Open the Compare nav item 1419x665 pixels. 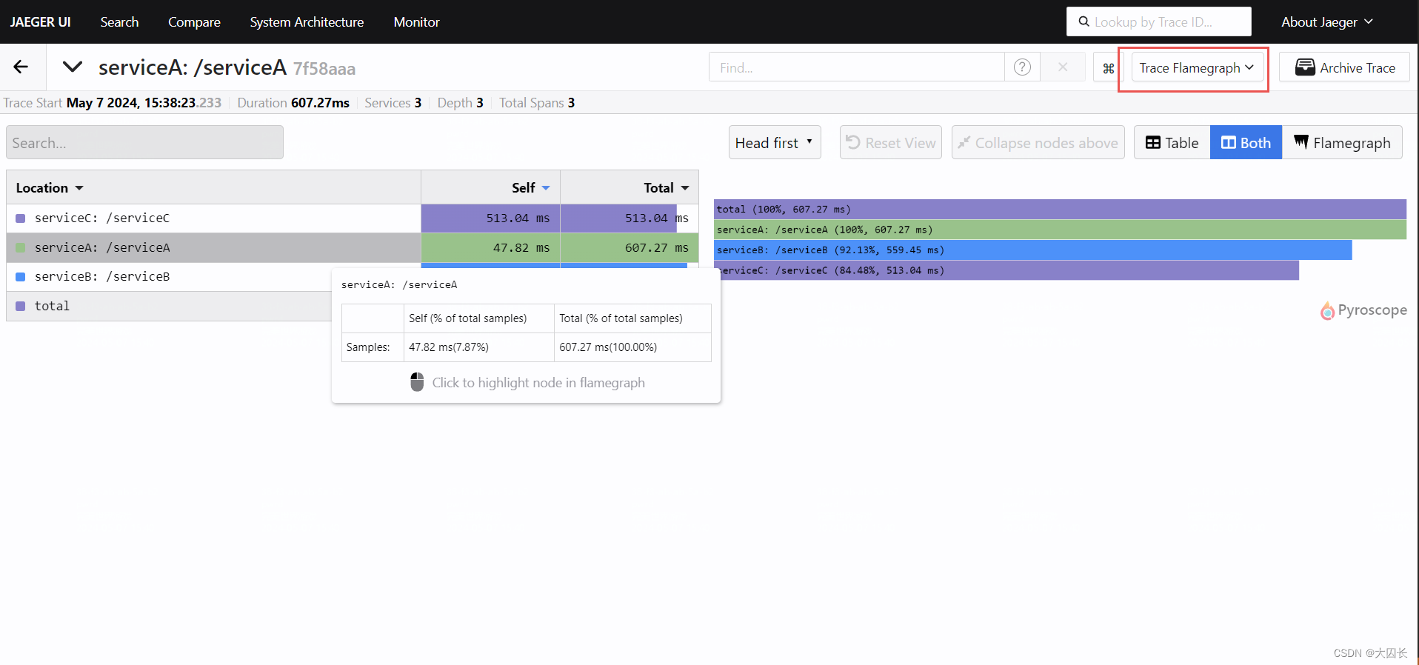(194, 22)
